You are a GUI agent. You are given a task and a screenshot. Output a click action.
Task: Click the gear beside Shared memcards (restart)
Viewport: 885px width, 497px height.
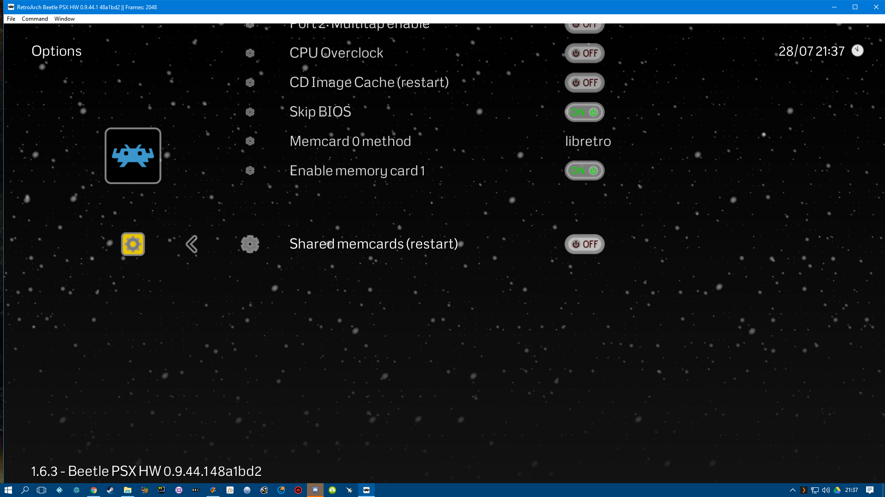click(x=250, y=244)
